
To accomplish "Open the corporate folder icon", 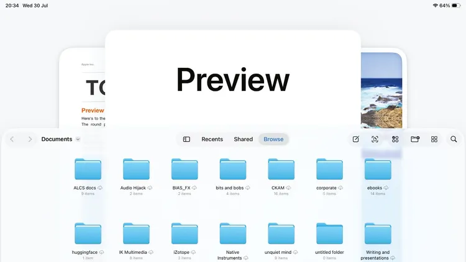I will 329,169.
